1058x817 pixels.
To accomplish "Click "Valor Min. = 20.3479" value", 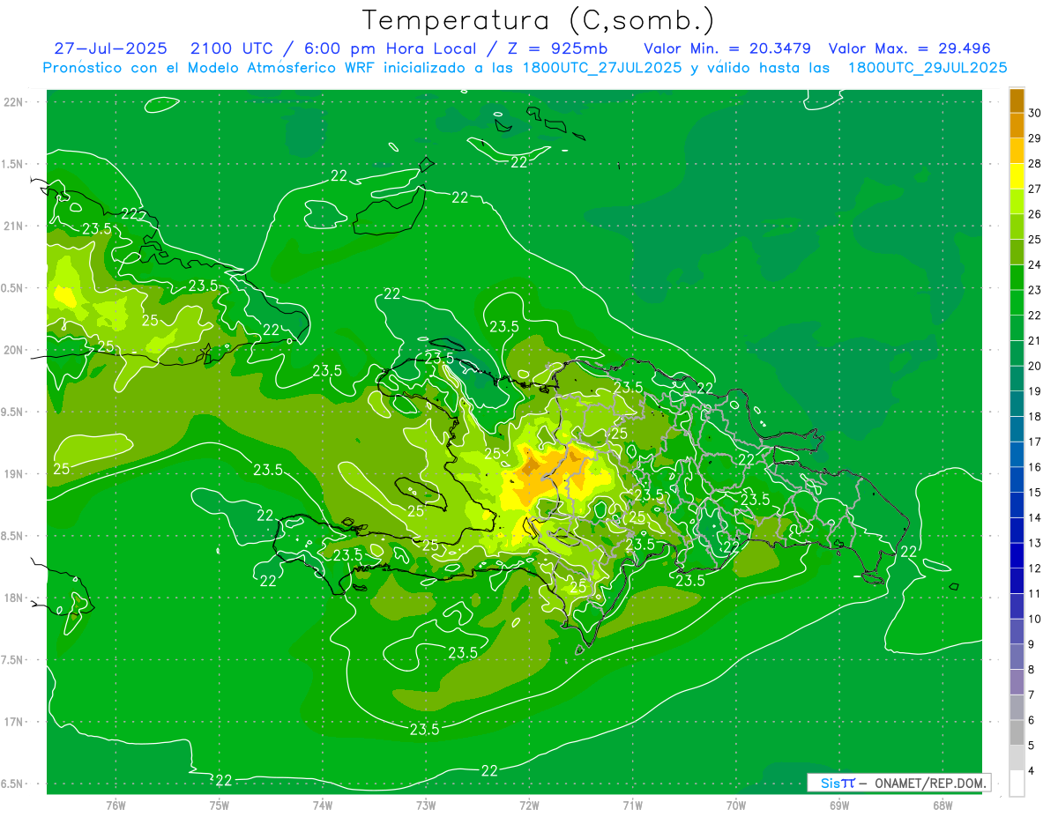I will pos(727,48).
